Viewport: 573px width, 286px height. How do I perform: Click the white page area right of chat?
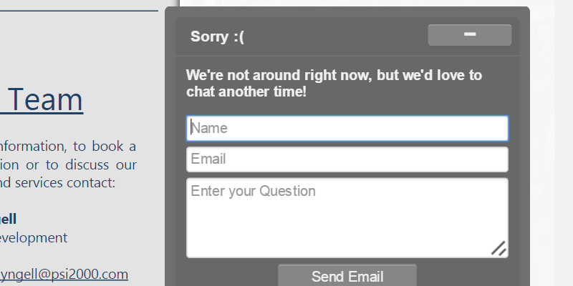[x=552, y=143]
